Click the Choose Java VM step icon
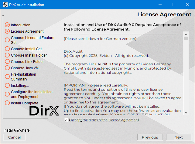 coord(7,68)
